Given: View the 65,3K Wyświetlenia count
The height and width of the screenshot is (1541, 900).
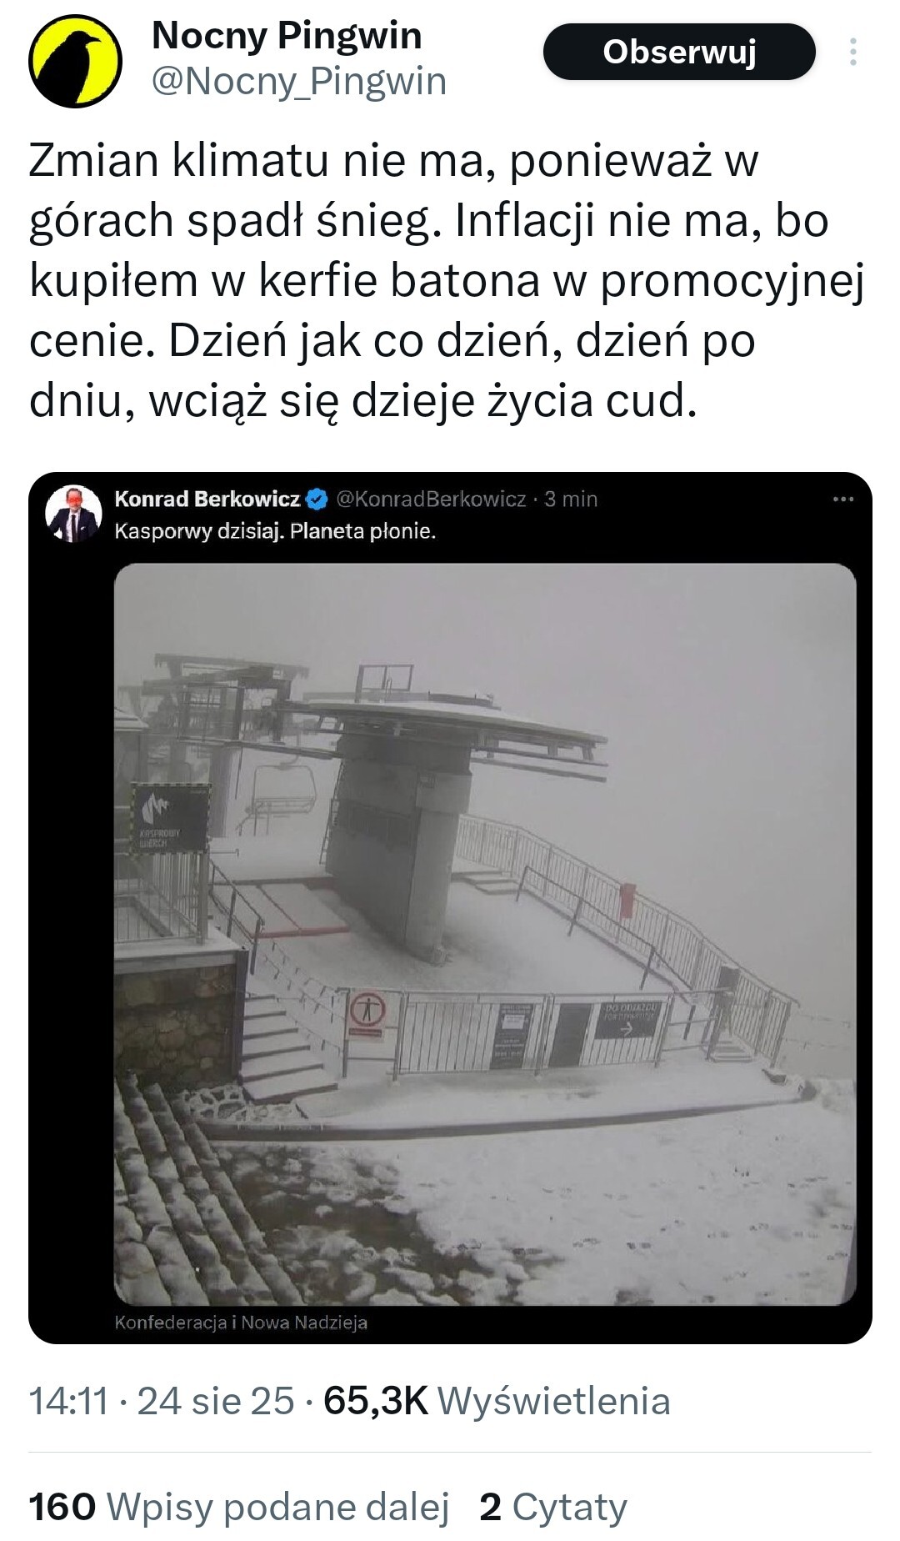Looking at the screenshot, I should (x=497, y=1401).
